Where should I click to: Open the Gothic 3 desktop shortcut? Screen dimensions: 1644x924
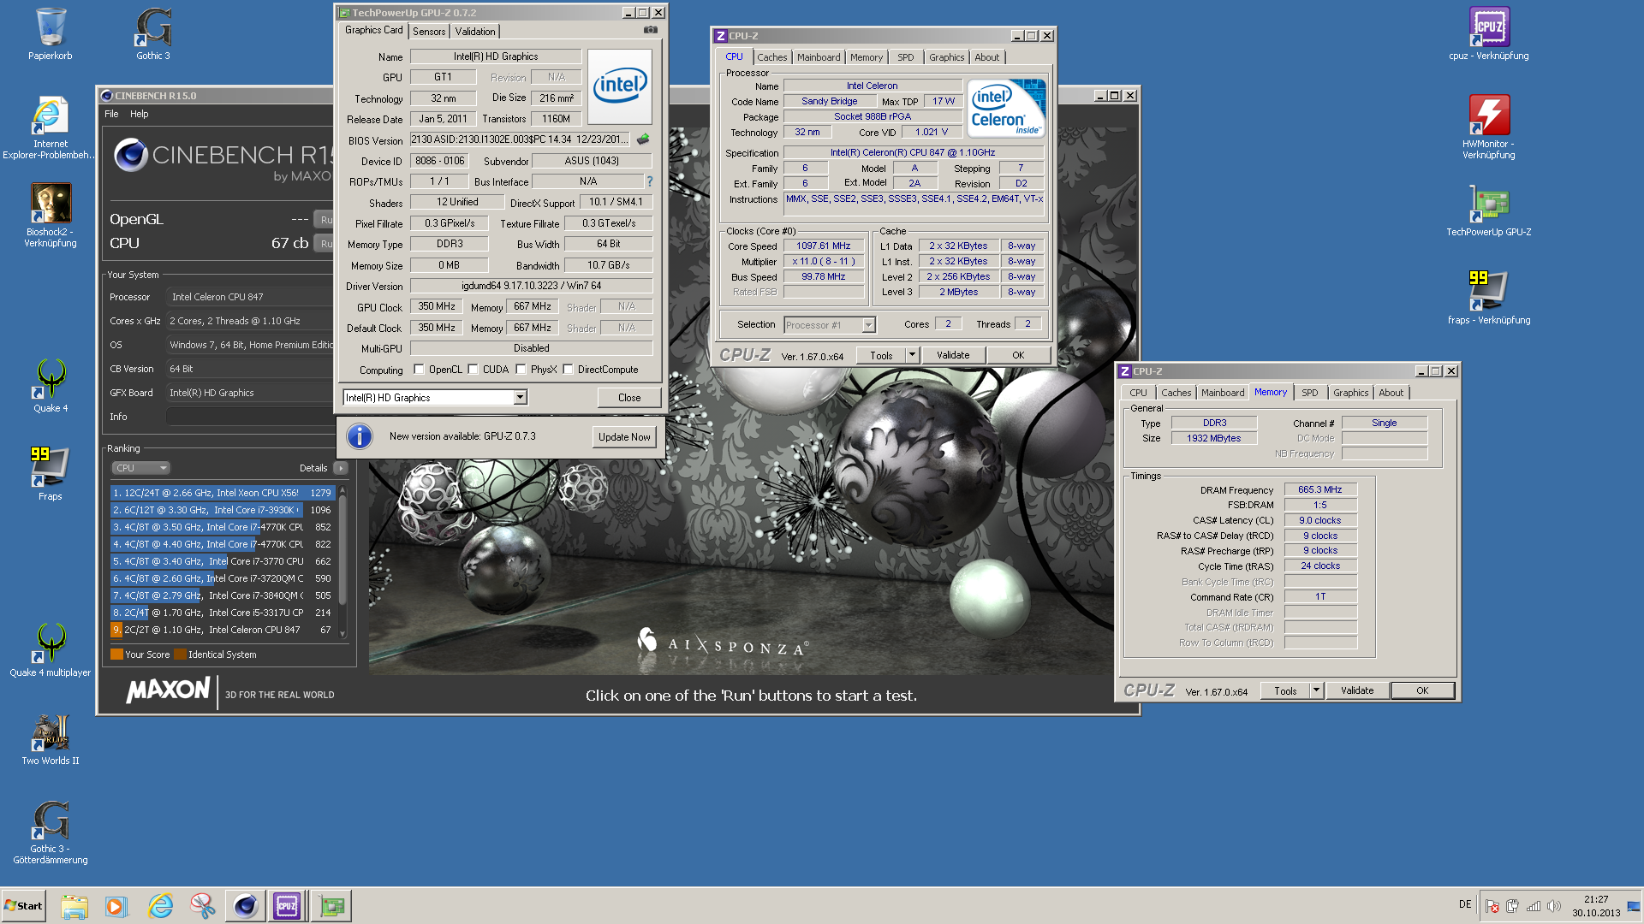[x=153, y=34]
